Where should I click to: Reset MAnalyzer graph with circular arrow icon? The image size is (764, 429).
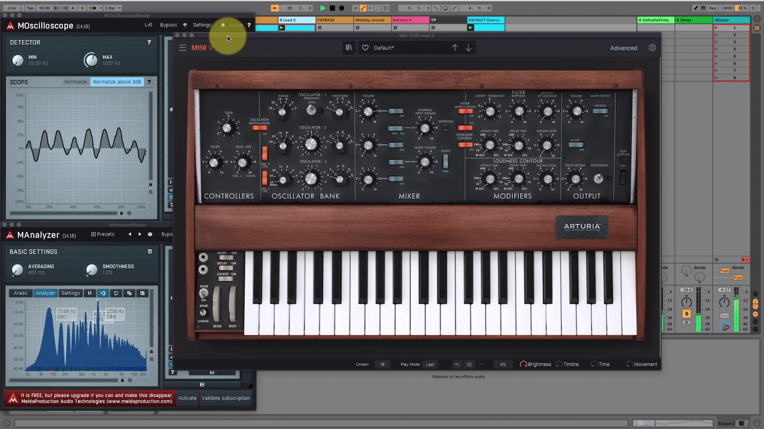click(x=116, y=293)
